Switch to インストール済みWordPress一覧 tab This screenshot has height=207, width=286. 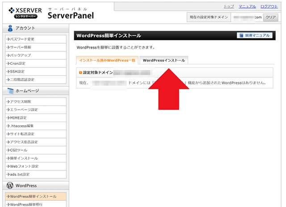(107, 60)
